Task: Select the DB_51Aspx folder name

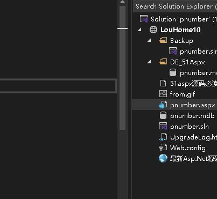Action: [x=187, y=62]
